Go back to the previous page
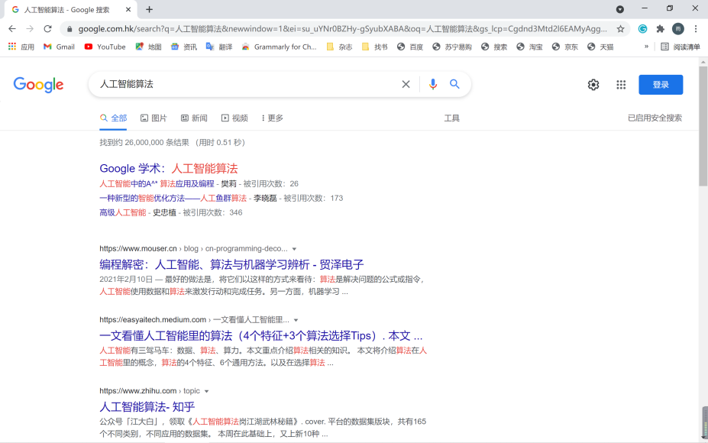The width and height of the screenshot is (708, 443). (12, 29)
